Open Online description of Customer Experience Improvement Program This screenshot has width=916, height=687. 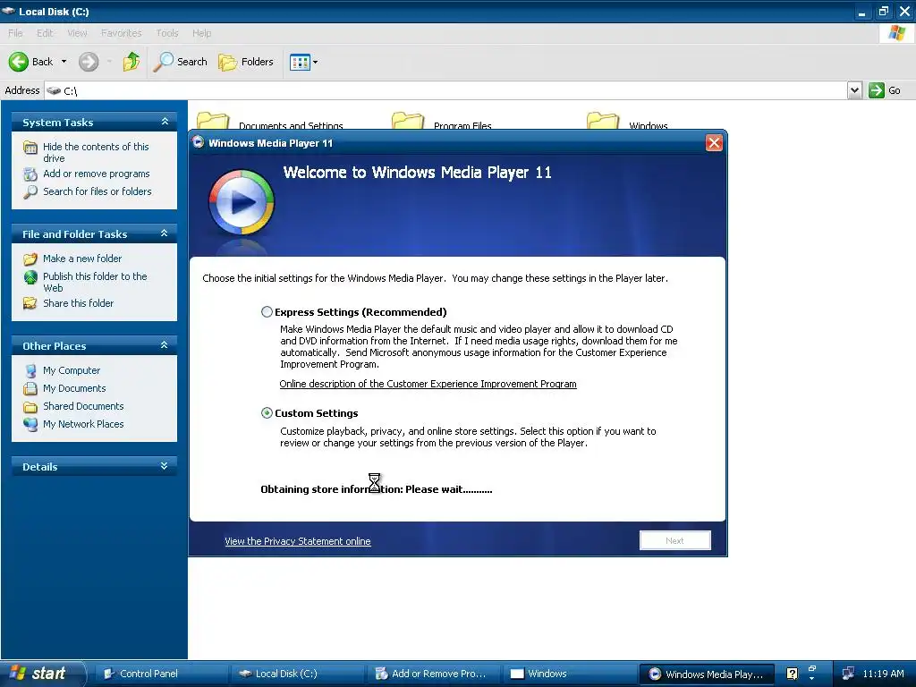(x=428, y=384)
